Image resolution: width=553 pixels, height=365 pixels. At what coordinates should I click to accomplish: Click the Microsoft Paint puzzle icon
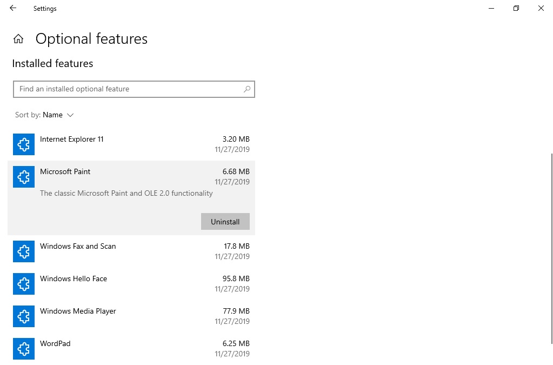coord(23,177)
